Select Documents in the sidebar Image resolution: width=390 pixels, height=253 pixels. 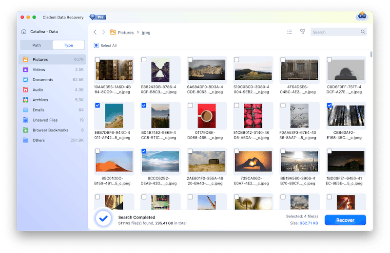point(52,80)
